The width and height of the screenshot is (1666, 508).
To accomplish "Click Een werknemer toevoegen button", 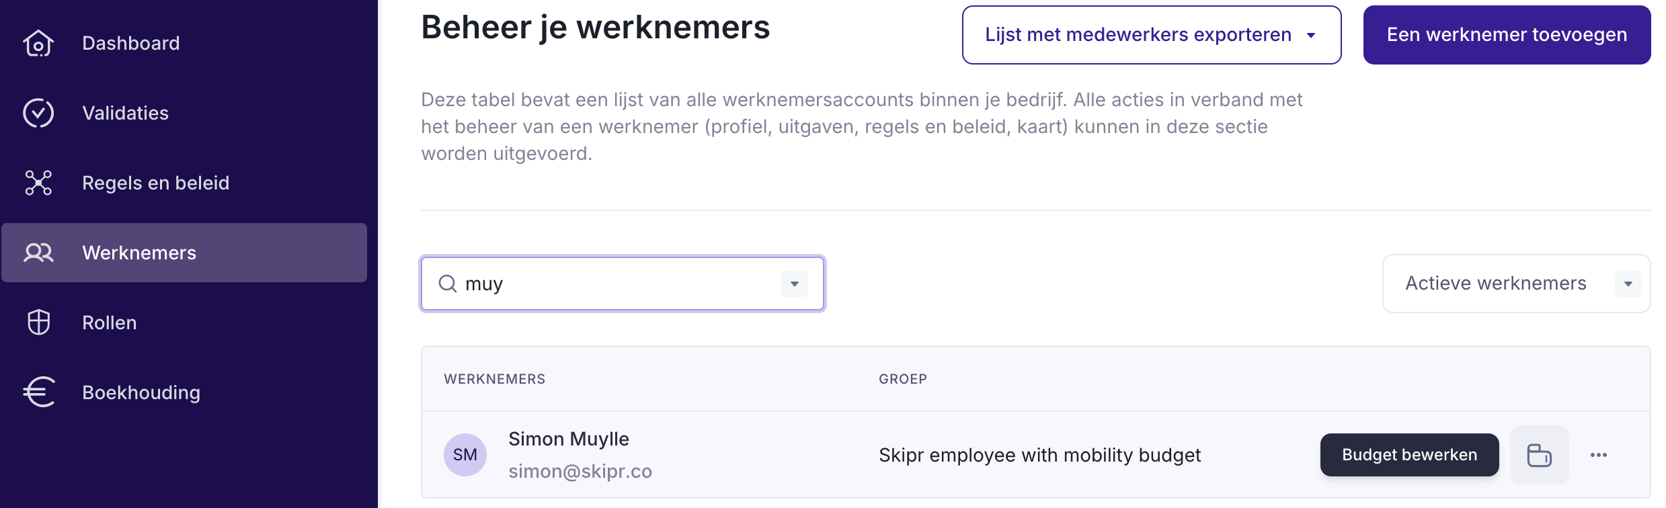I will pyautogui.click(x=1506, y=35).
